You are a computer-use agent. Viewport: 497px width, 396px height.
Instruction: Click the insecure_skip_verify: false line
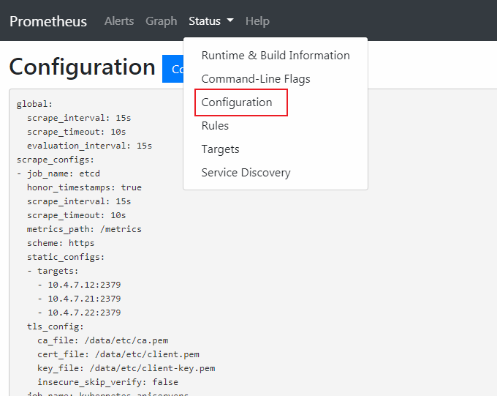[x=107, y=382]
